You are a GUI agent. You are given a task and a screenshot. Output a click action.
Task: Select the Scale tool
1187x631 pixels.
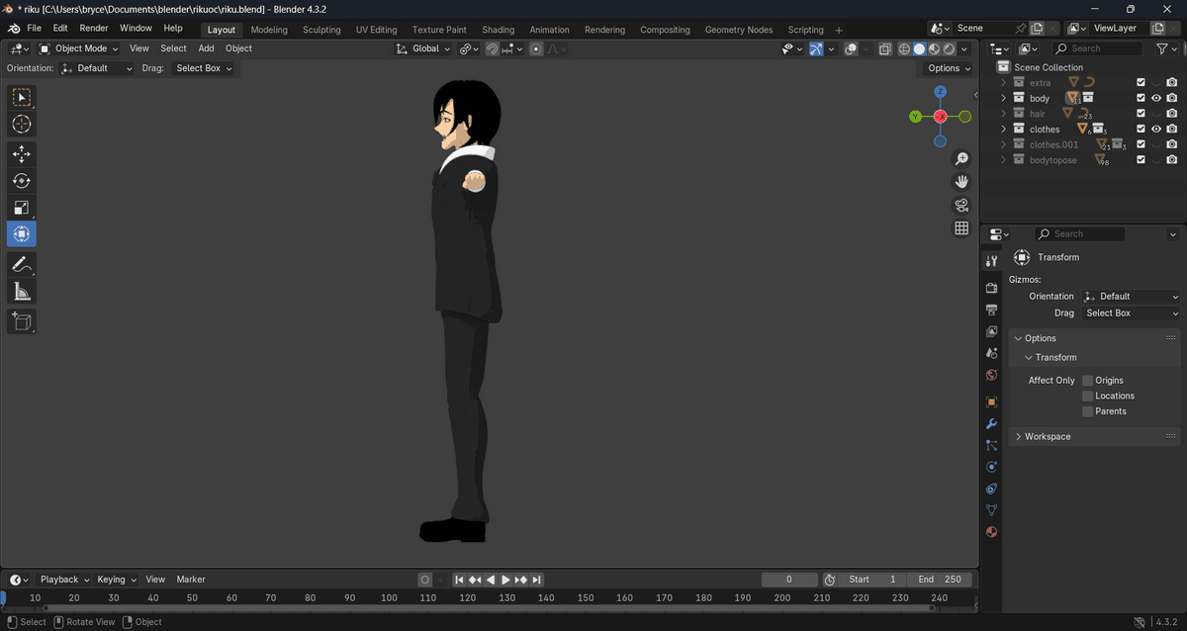[22, 208]
